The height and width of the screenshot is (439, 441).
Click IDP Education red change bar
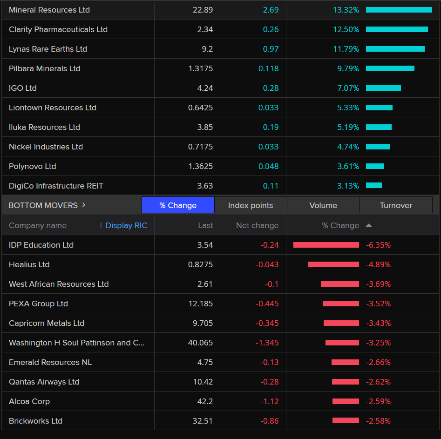tap(326, 245)
